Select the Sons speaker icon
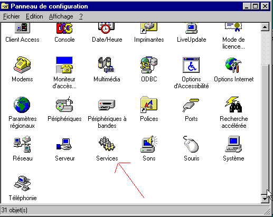The height and width of the screenshot is (217, 273). (x=149, y=144)
